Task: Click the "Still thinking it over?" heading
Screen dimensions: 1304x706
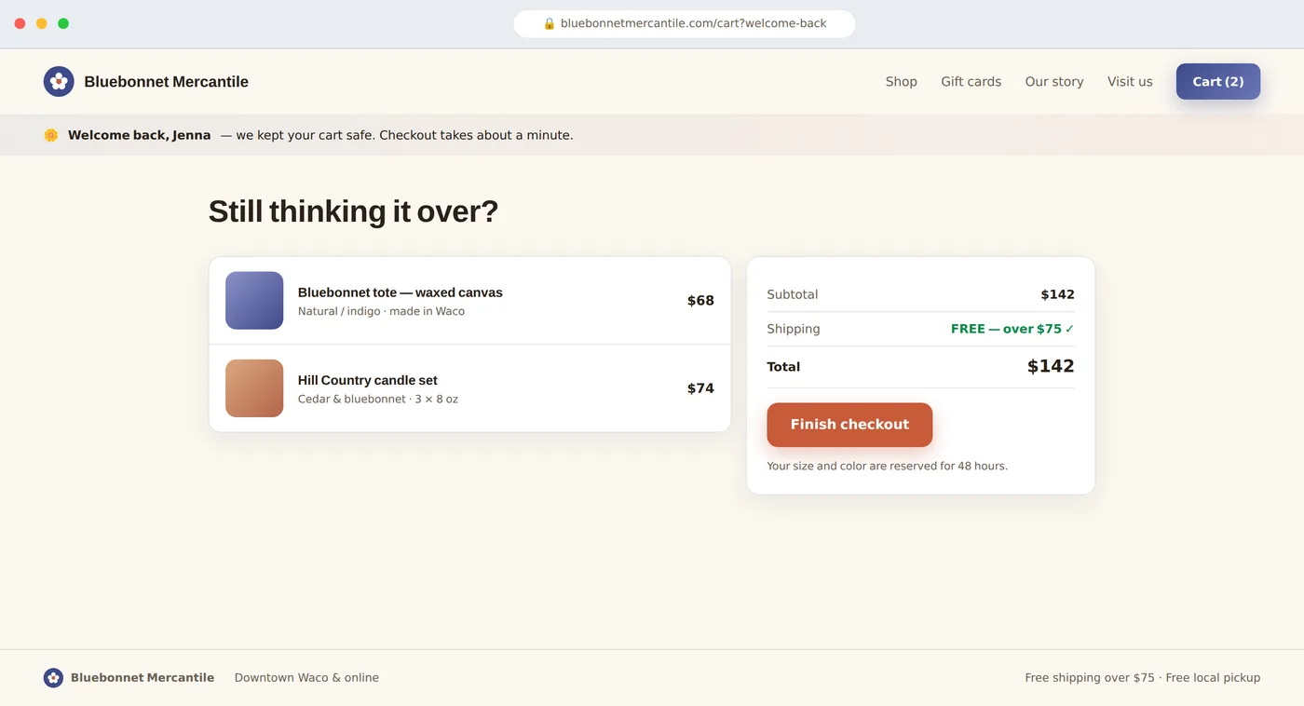Action: pos(353,211)
